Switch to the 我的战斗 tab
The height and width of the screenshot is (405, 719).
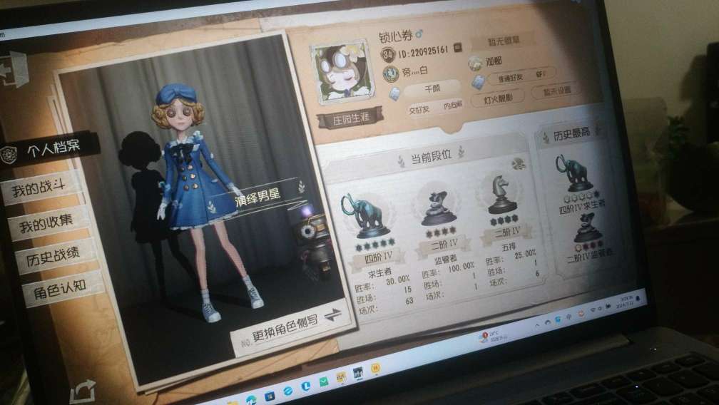click(x=41, y=188)
